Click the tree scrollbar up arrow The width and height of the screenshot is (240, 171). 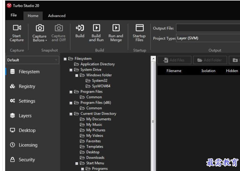(x=153, y=58)
